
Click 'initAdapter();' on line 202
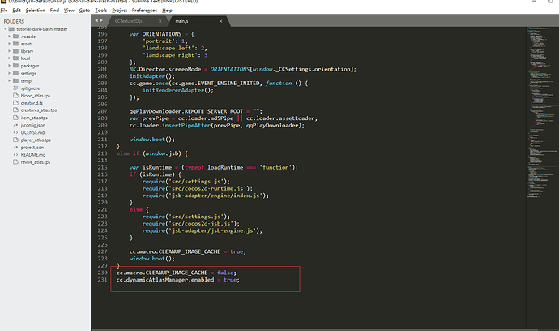click(x=151, y=76)
